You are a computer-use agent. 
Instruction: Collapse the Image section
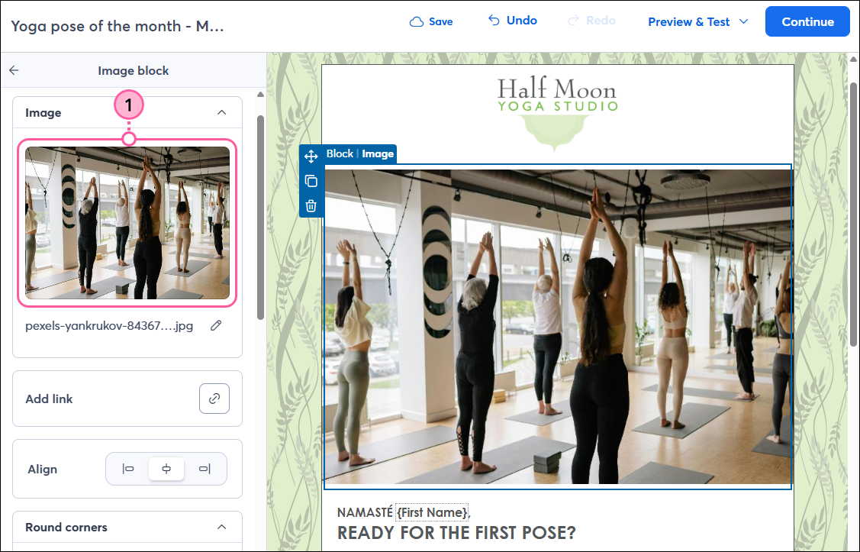221,112
